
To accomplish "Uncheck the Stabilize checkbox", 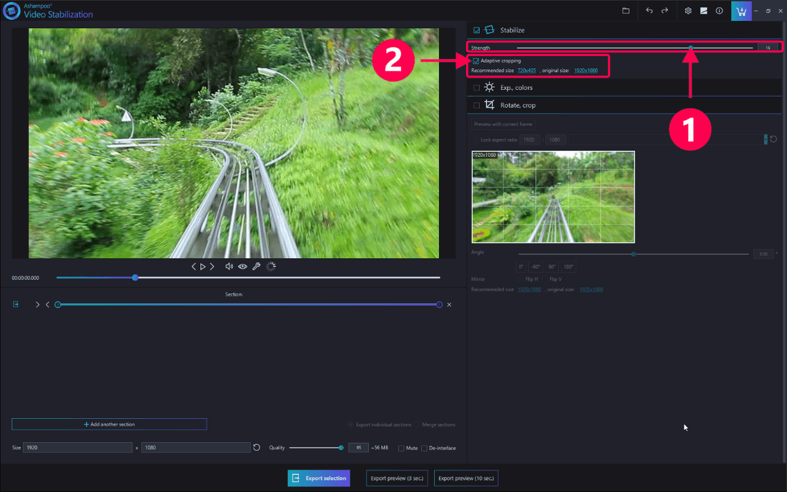I will click(x=477, y=30).
